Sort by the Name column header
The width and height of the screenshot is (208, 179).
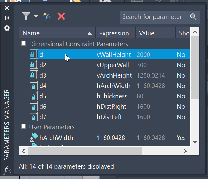(x=57, y=33)
